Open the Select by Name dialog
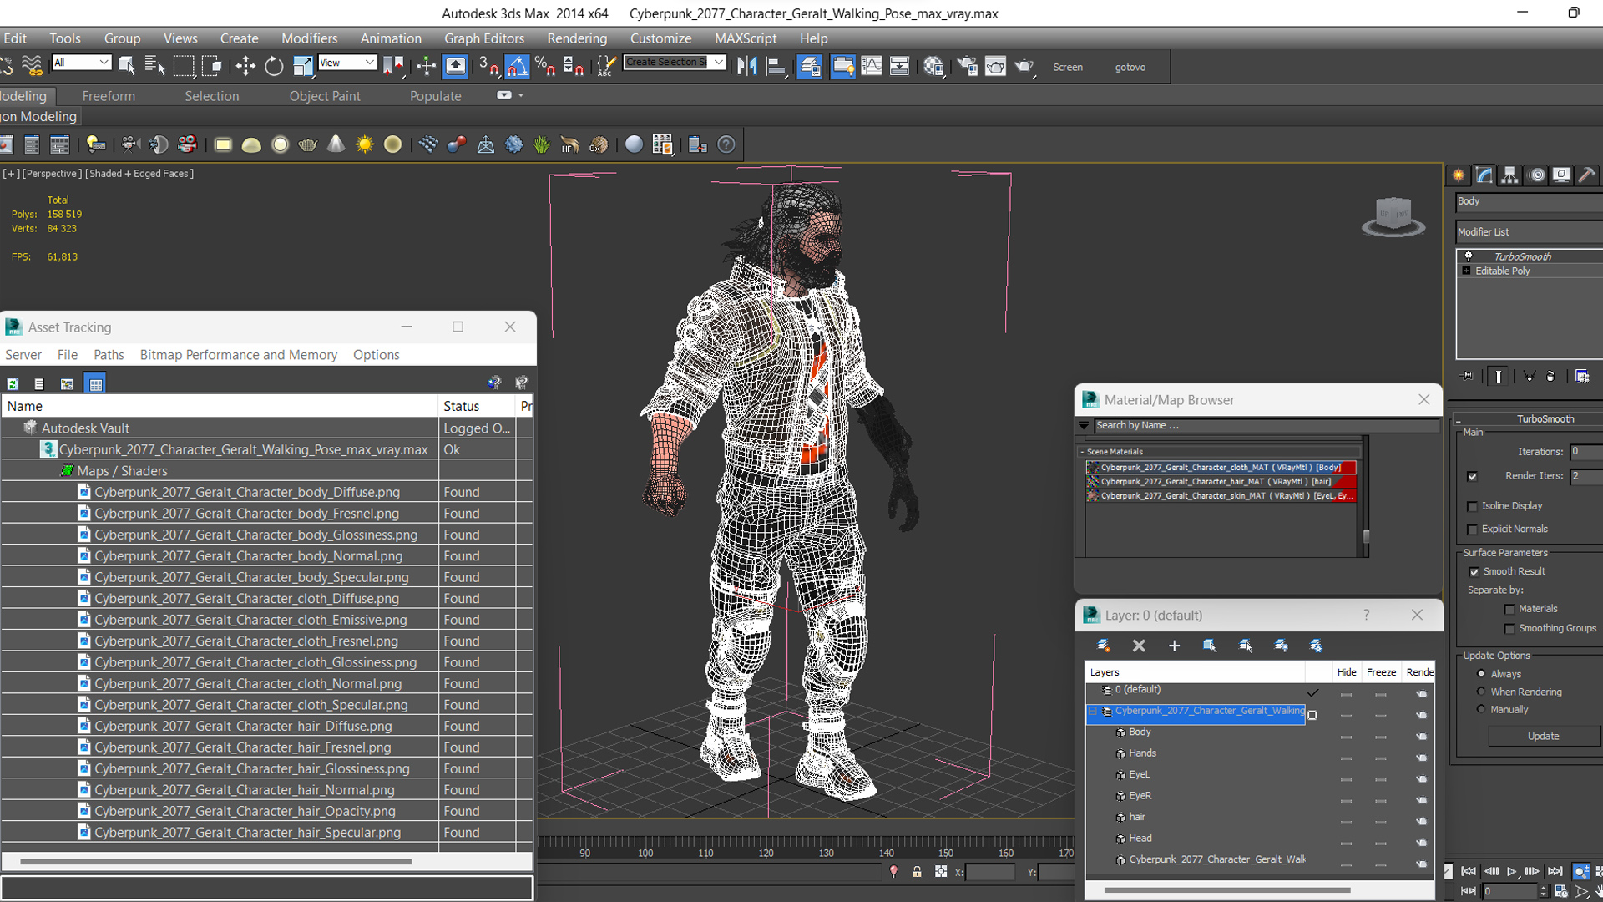1603x902 pixels. click(154, 67)
